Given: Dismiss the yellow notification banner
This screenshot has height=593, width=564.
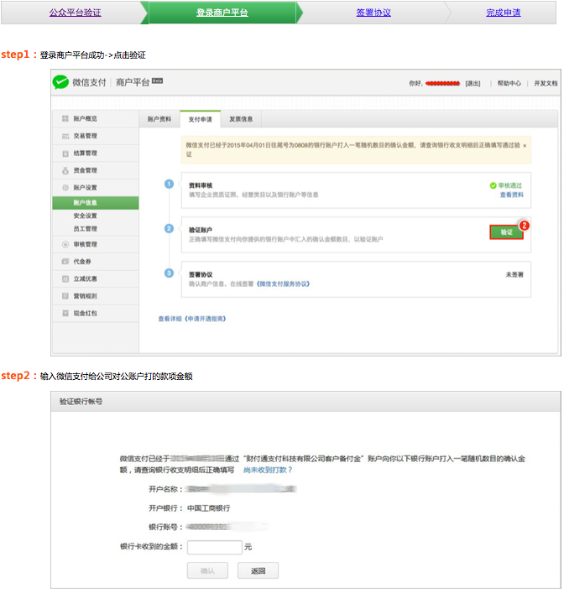Looking at the screenshot, I should [525, 146].
